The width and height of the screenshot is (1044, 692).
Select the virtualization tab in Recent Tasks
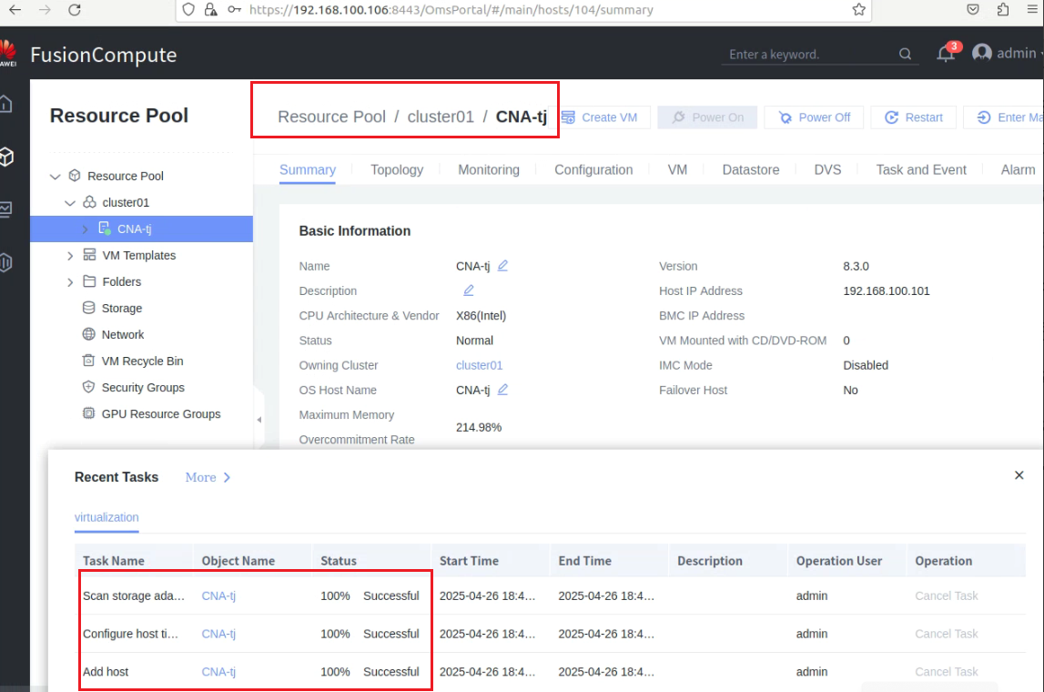click(x=106, y=517)
